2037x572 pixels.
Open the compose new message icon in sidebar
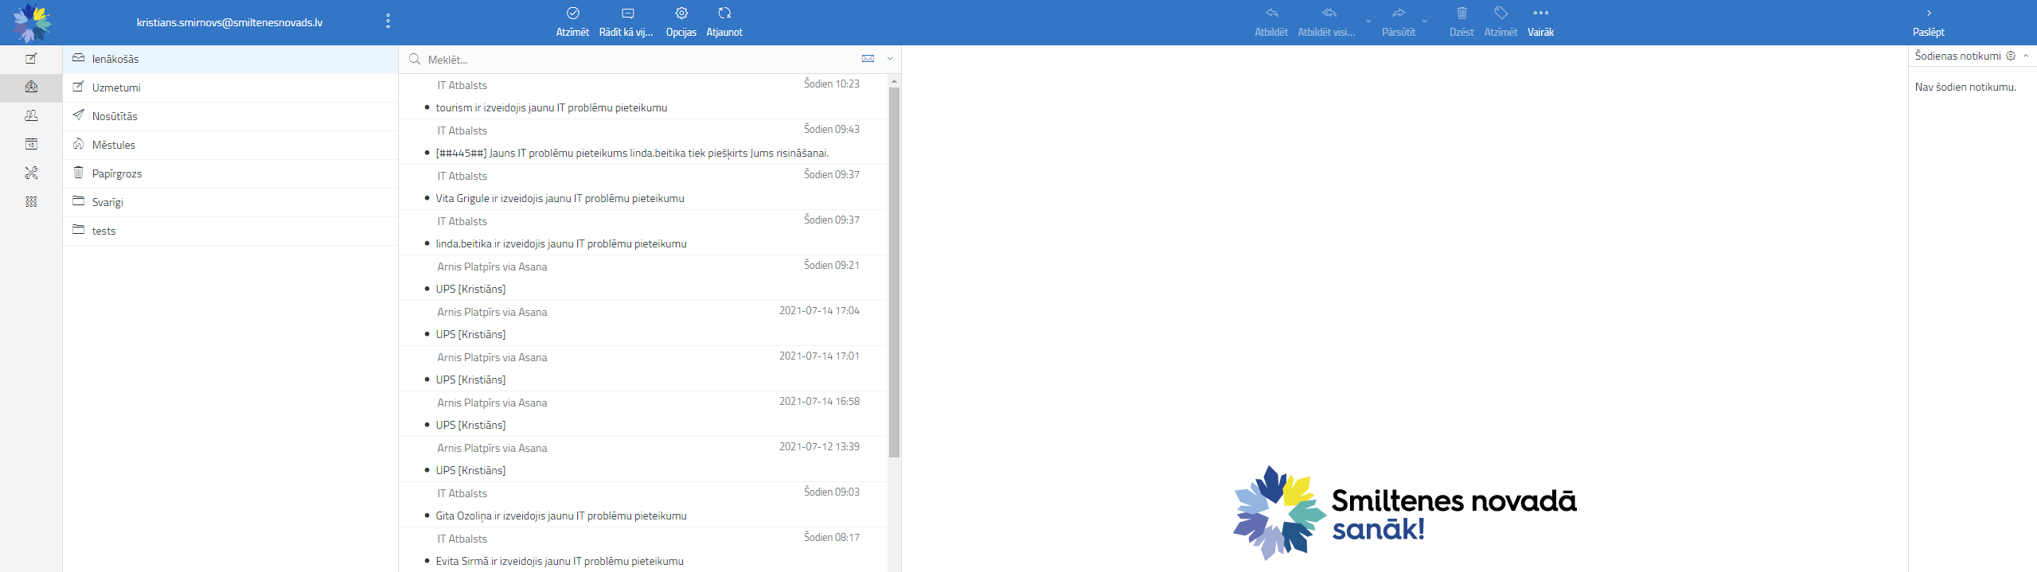pos(31,59)
